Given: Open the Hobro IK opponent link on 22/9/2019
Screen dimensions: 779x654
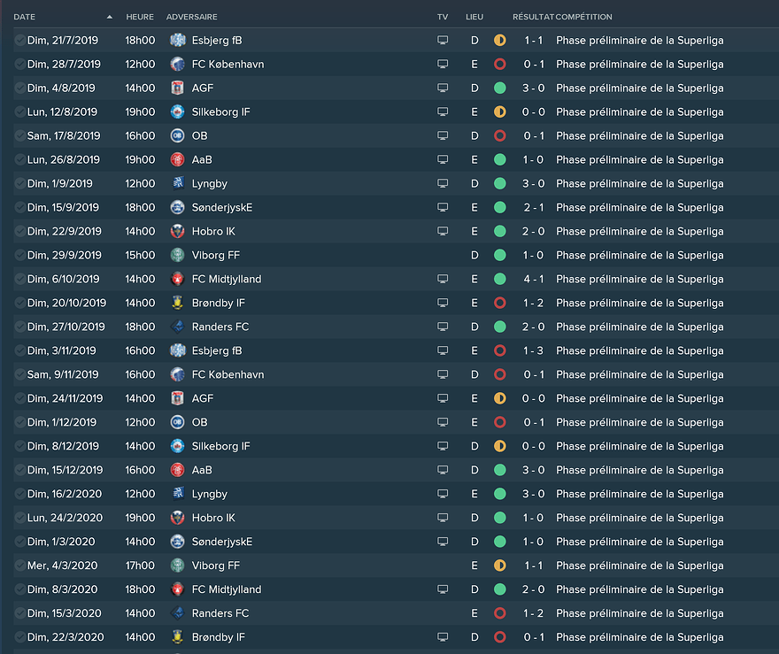Looking at the screenshot, I should [213, 231].
